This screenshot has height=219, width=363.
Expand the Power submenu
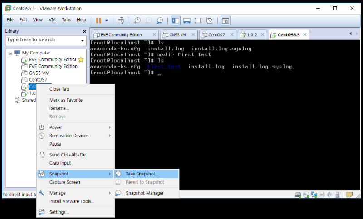pyautogui.click(x=76, y=127)
